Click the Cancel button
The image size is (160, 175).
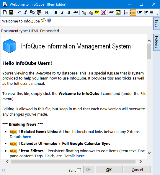point(137,170)
